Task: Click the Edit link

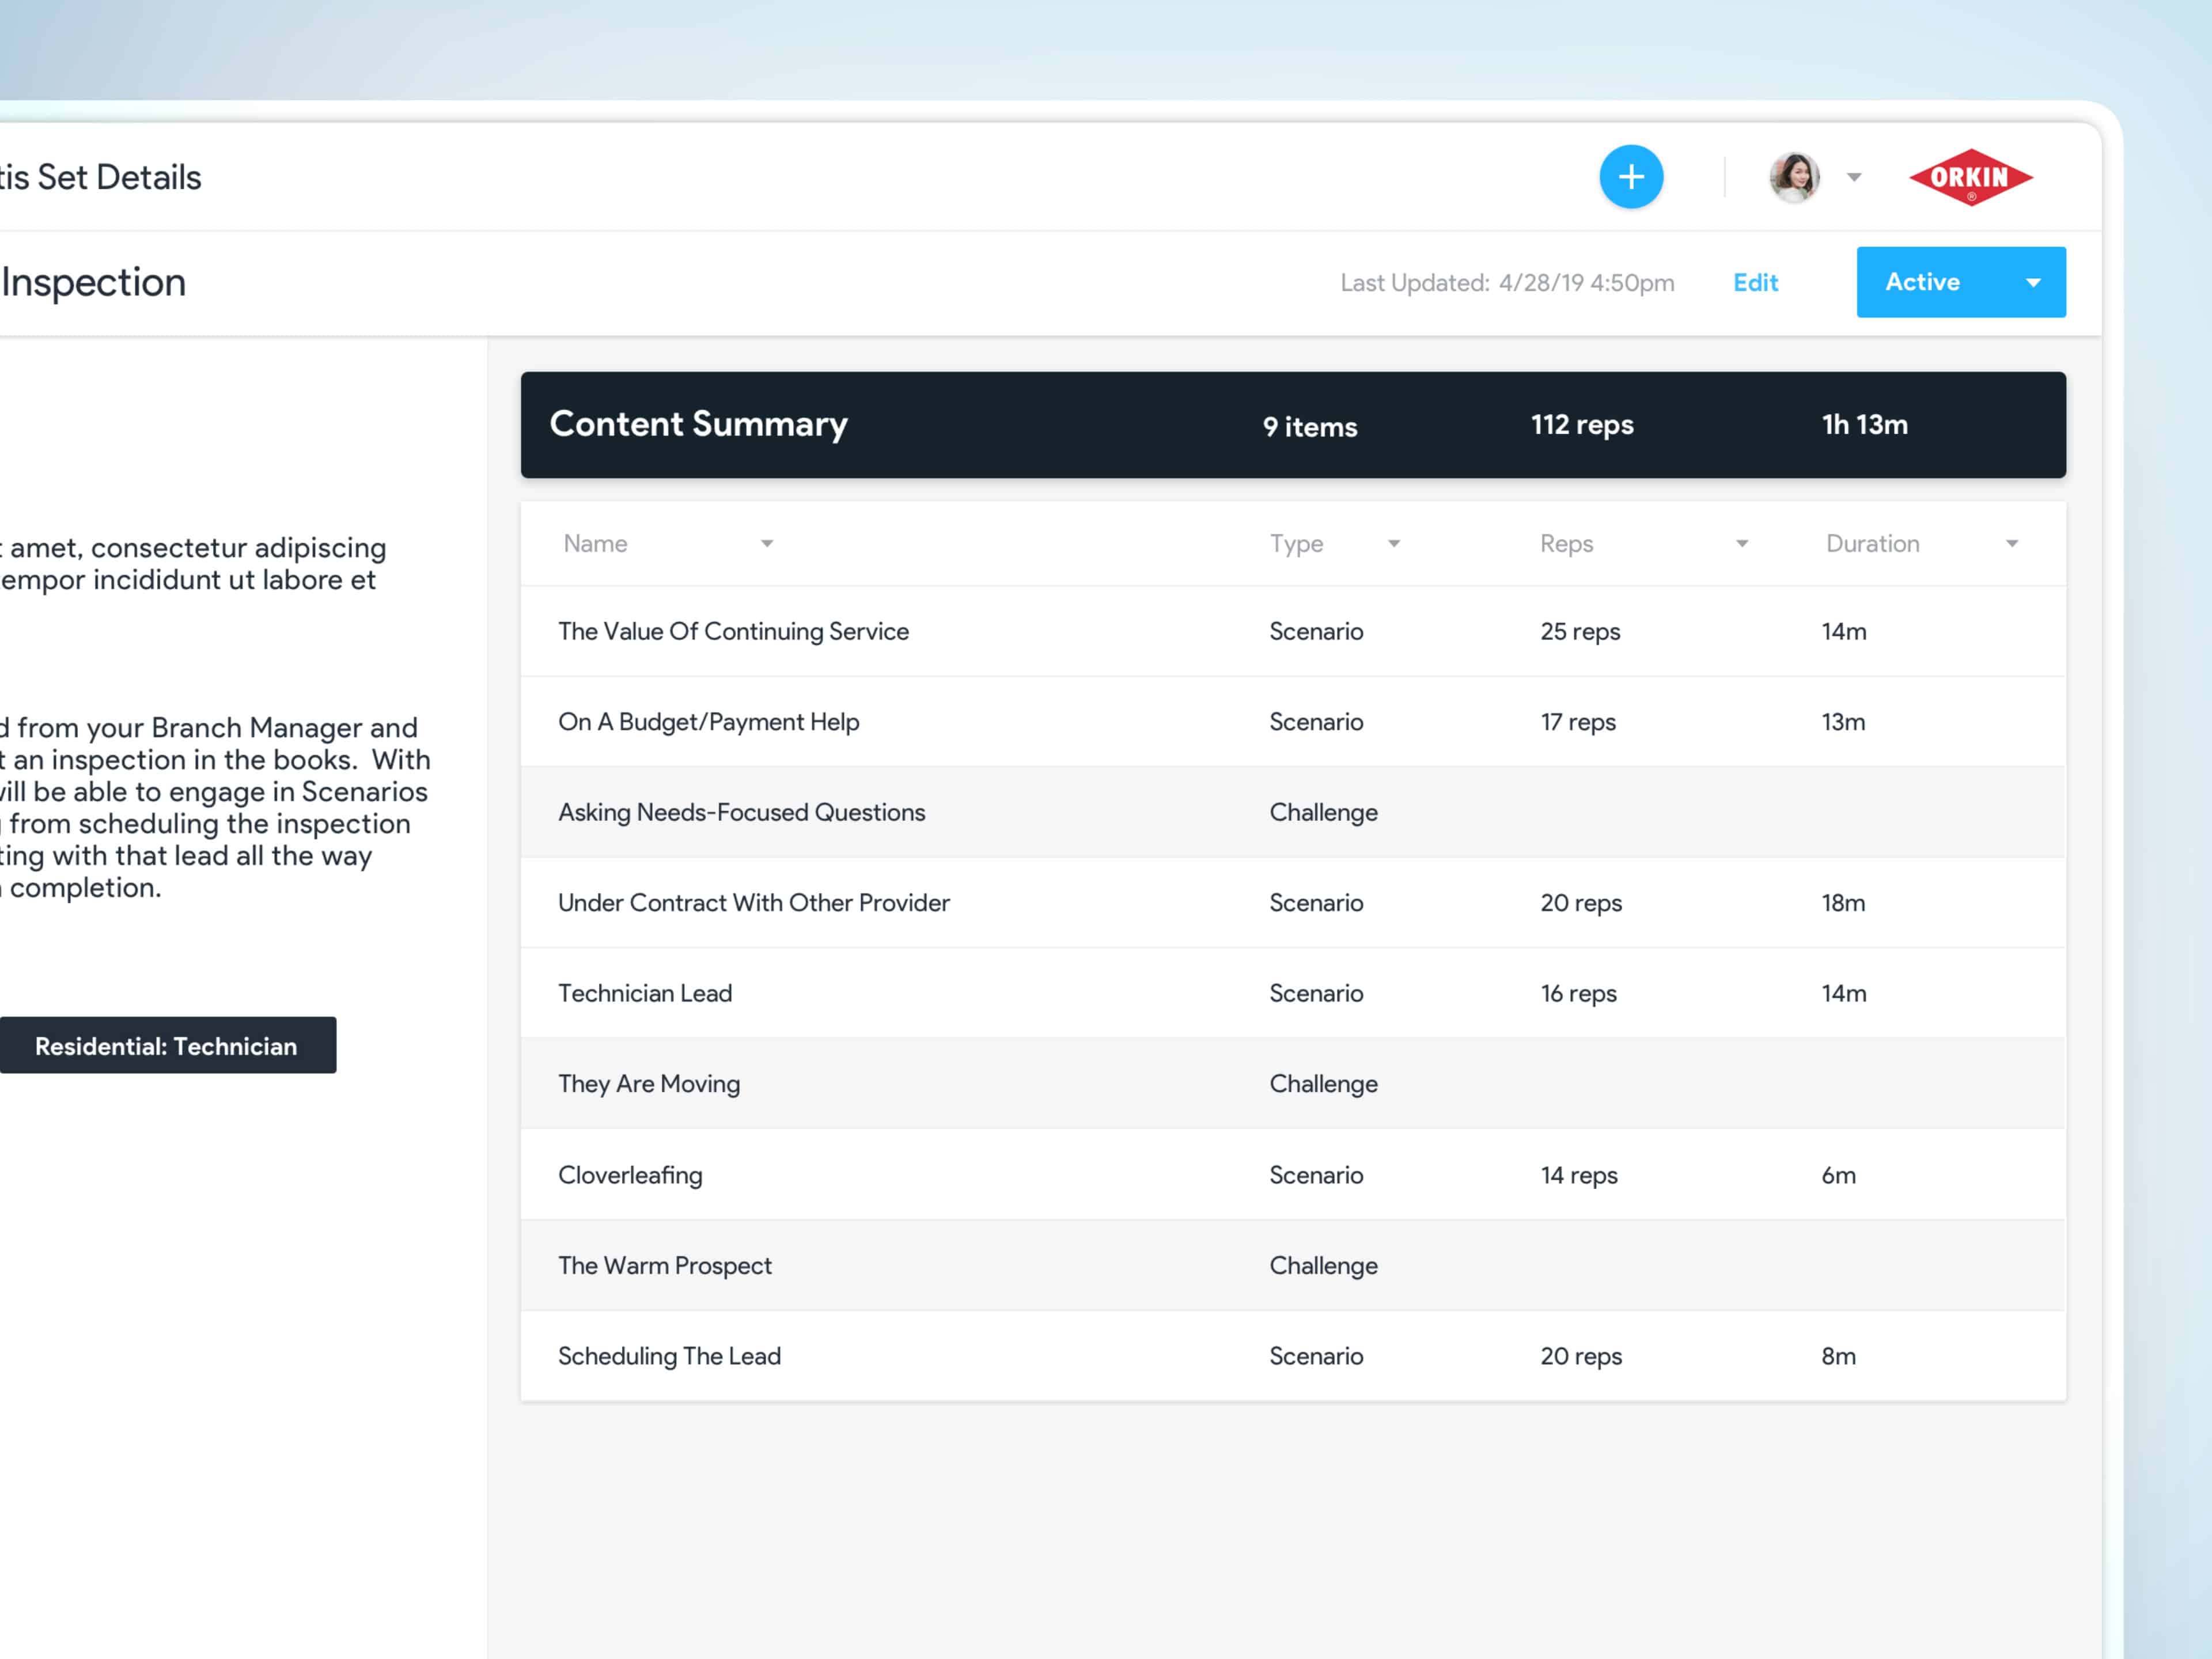Action: [x=1755, y=283]
